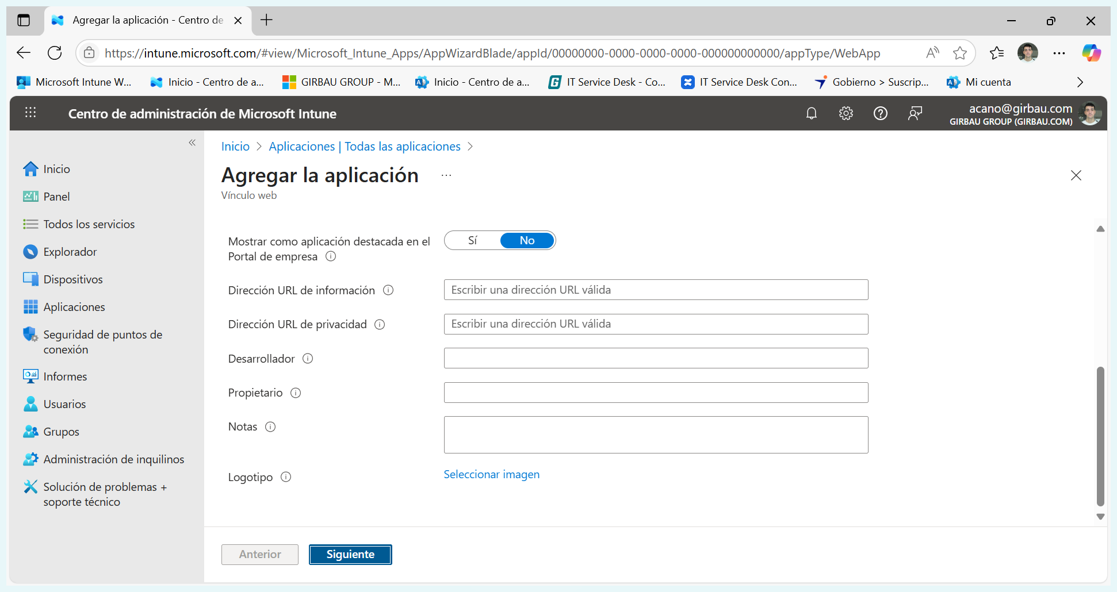Click the info icon next to Notas

tap(271, 426)
